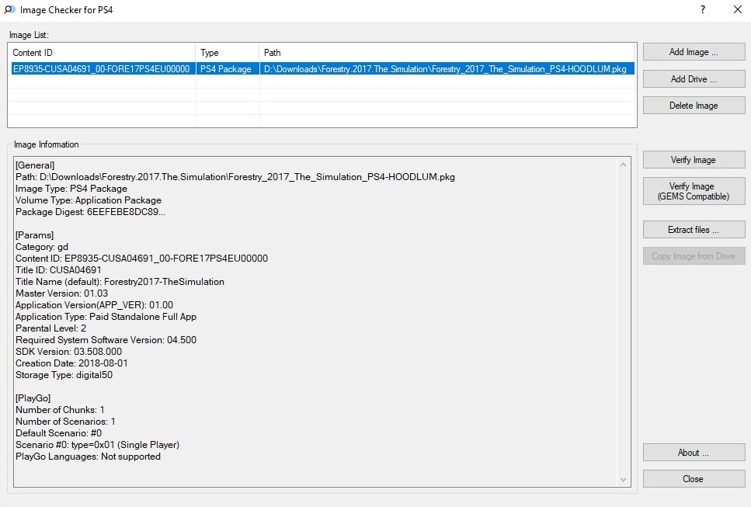Viewport: 751px width, 507px height.
Task: Click the scroll up arrow in Image Information
Action: 623,165
